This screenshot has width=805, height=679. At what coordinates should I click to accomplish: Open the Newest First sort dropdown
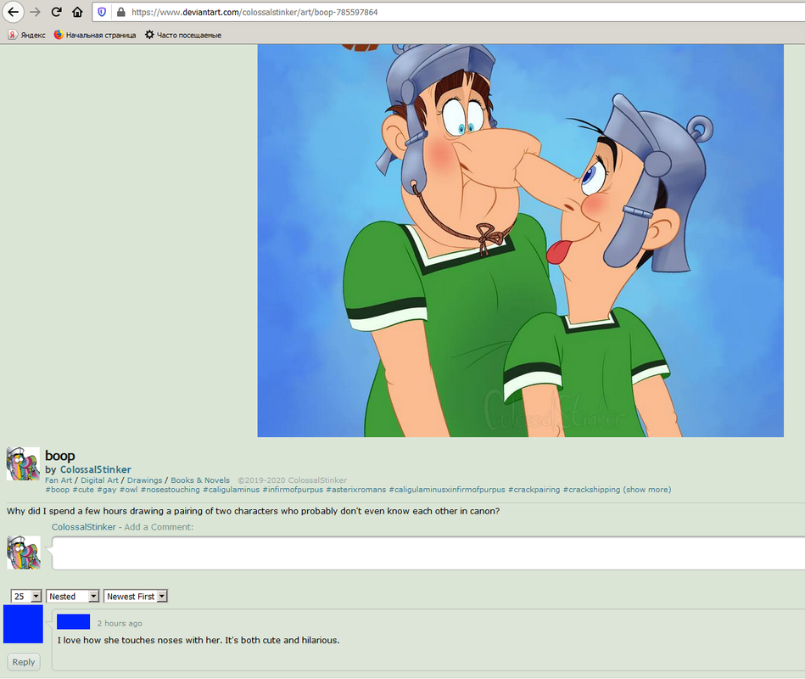(136, 597)
